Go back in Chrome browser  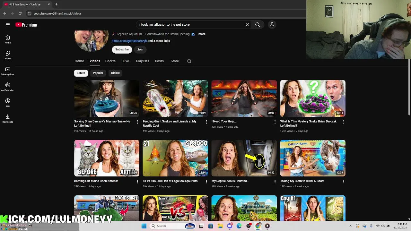click(x=4, y=13)
